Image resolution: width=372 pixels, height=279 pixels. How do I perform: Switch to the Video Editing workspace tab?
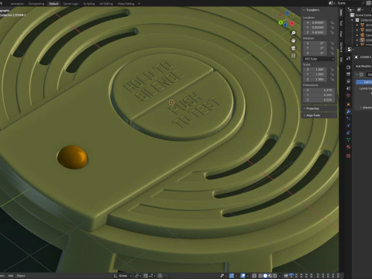(x=126, y=4)
